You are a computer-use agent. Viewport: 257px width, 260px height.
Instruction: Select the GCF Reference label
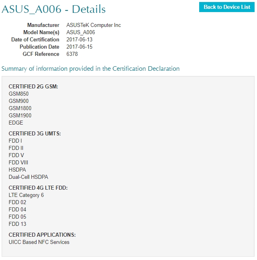[41, 54]
